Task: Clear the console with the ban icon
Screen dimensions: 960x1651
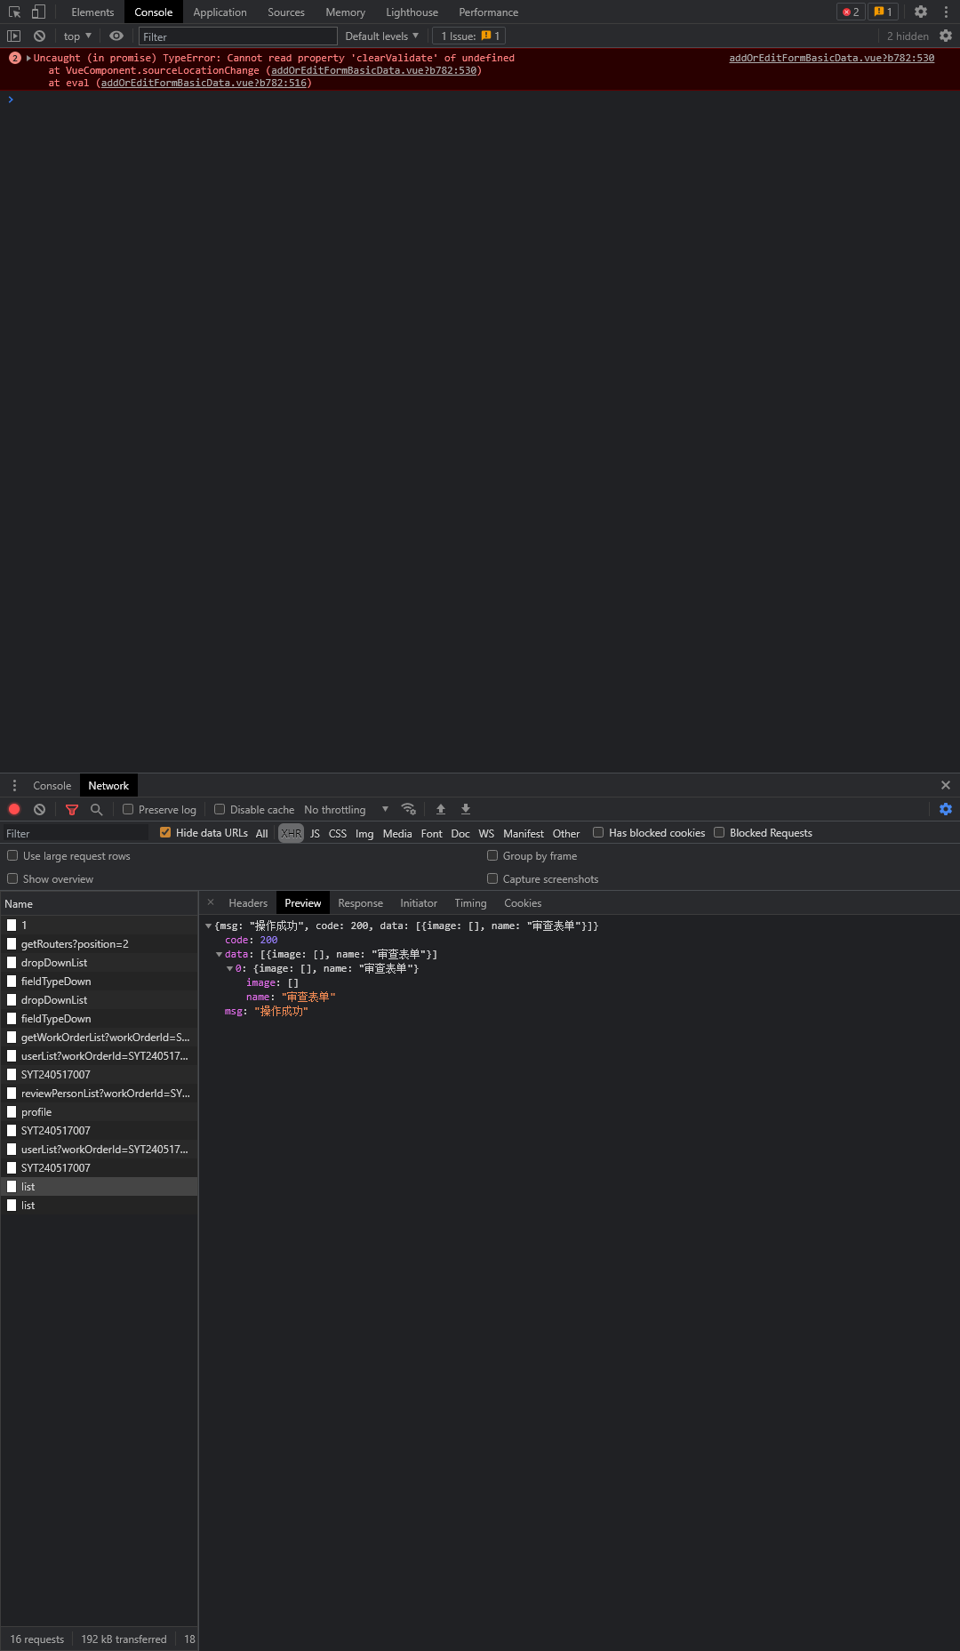Action: click(39, 36)
